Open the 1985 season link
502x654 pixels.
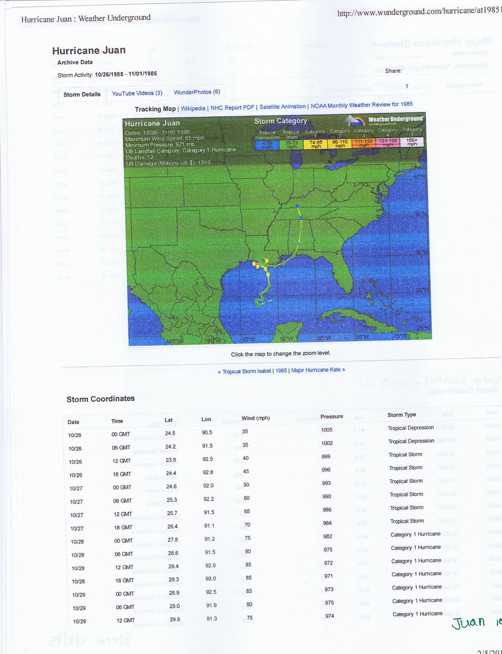pos(281,371)
